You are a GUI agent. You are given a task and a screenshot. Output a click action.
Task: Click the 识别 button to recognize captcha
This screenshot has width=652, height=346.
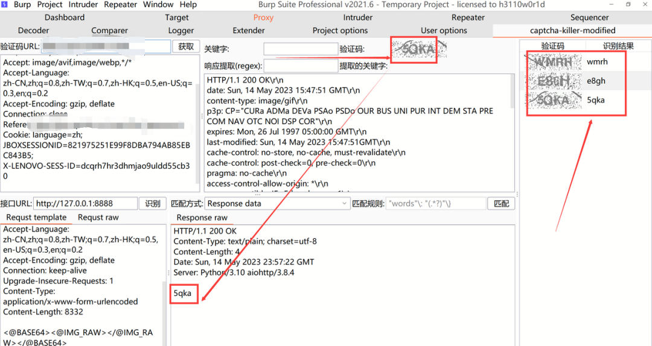coord(152,204)
